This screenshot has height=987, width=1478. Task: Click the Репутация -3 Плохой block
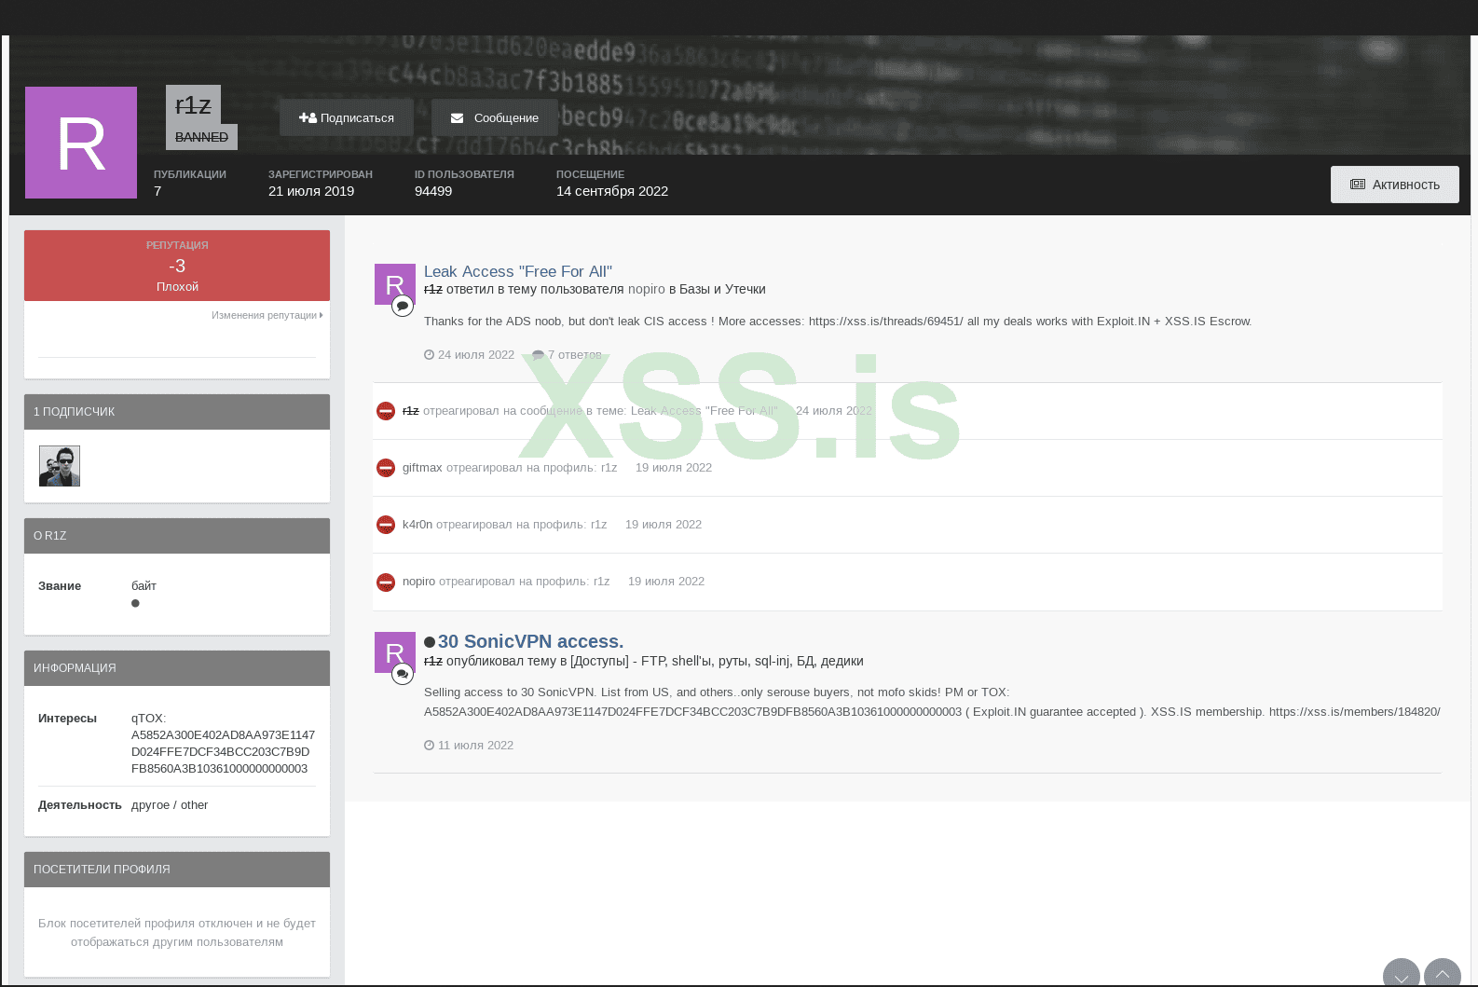177,266
